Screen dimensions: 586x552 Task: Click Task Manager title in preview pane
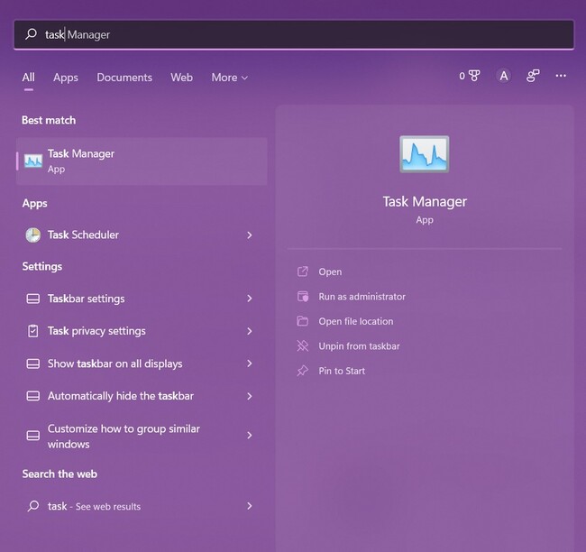pyautogui.click(x=425, y=202)
